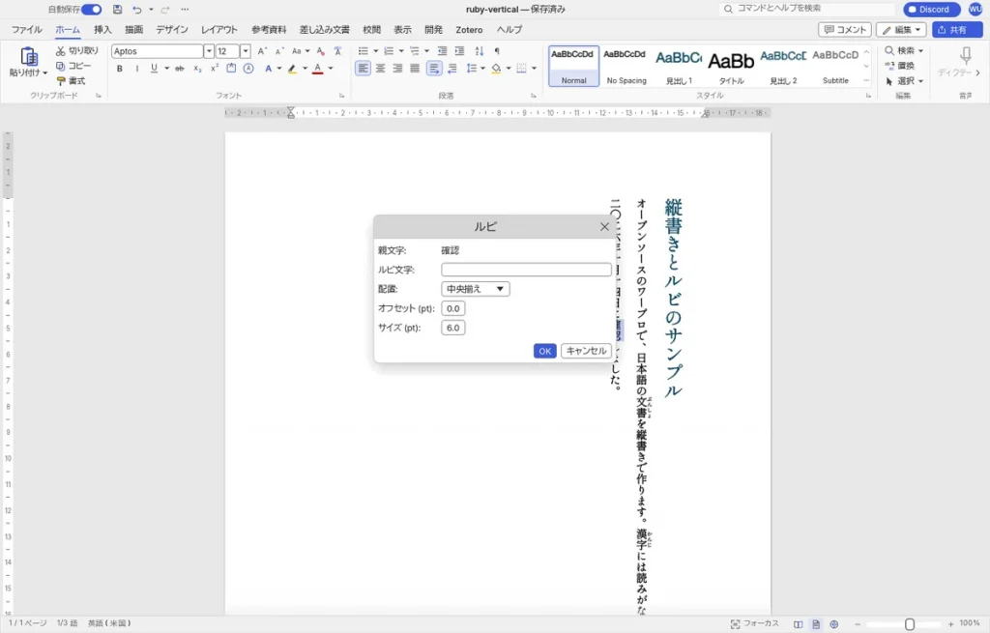The image size is (990, 633).
Task: Click the Sort A-Z icon
Action: [x=480, y=51]
